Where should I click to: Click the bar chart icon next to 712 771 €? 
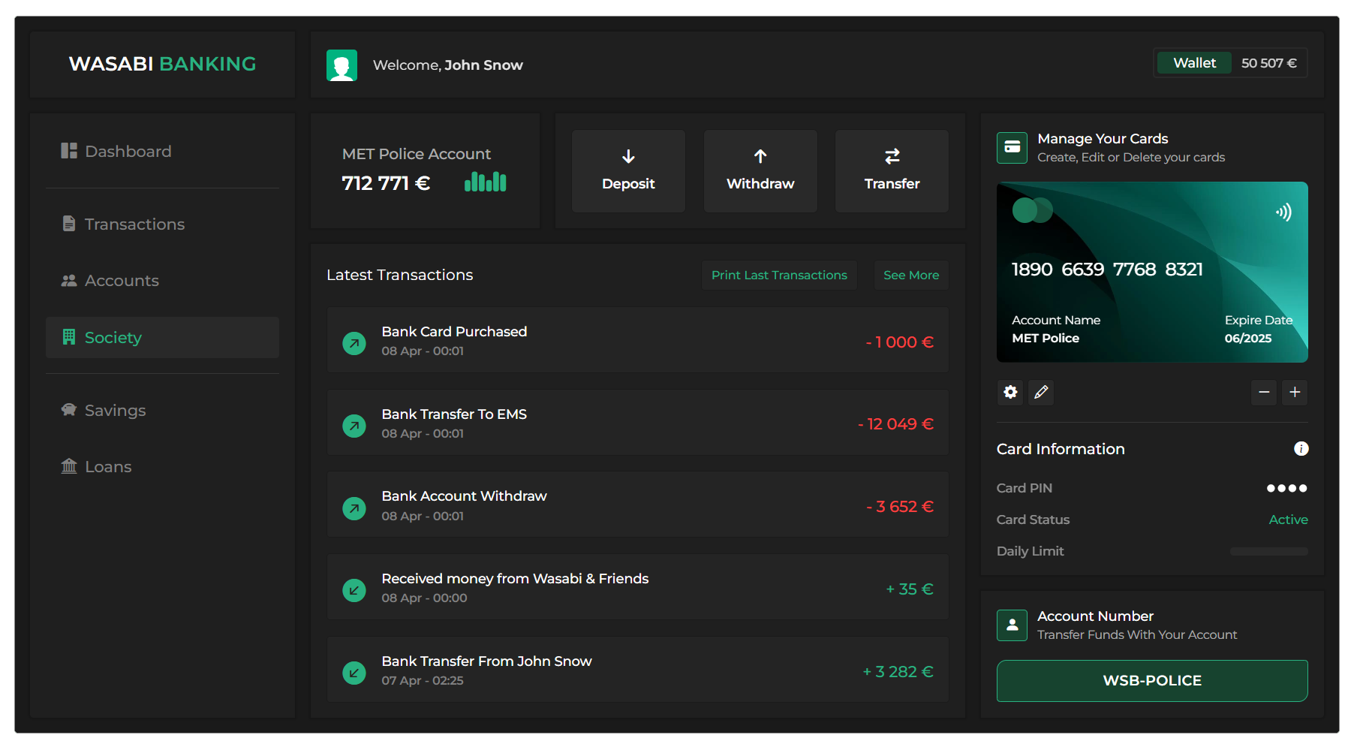coord(485,181)
